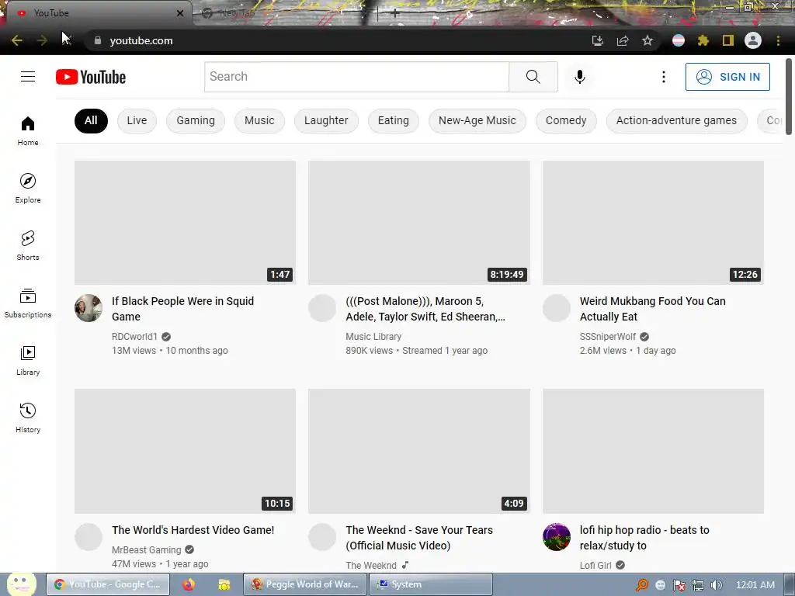Switch to System window in taskbar
795x596 pixels.
click(431, 584)
